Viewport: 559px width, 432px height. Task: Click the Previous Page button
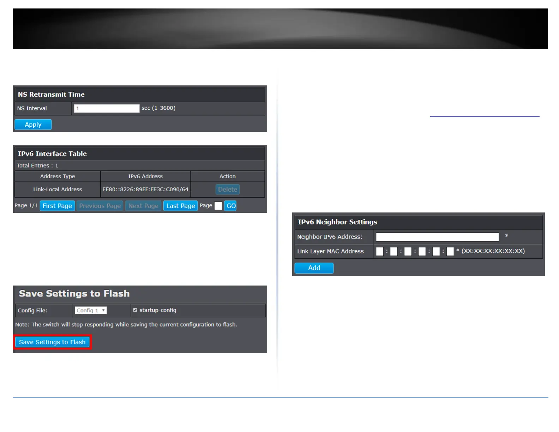tap(100, 206)
